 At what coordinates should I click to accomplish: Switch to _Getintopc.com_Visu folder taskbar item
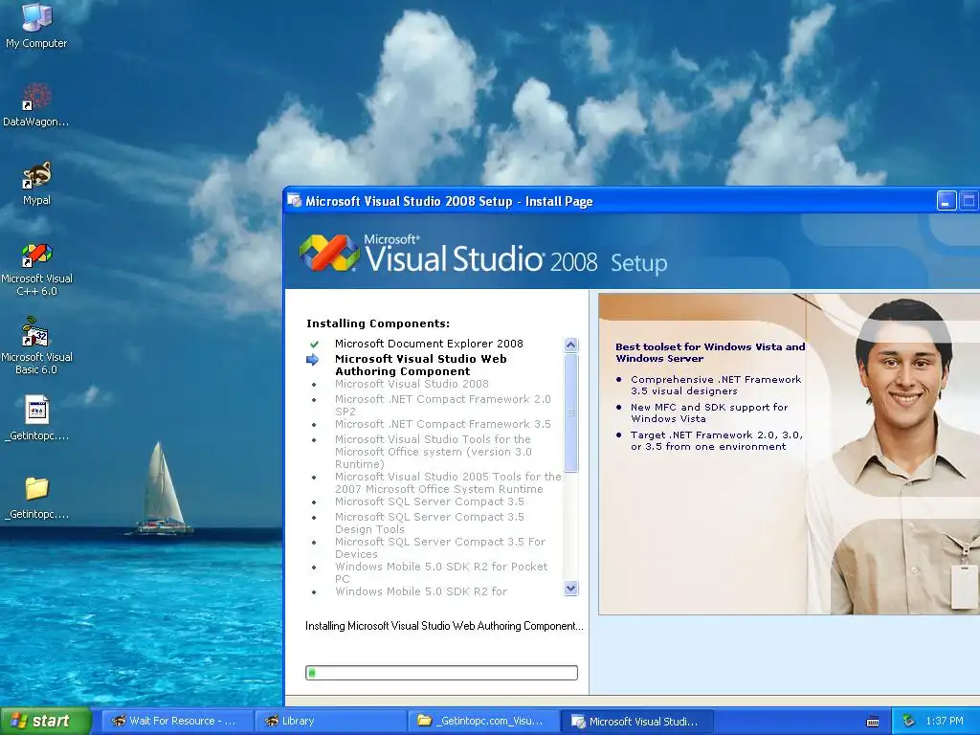pos(484,721)
